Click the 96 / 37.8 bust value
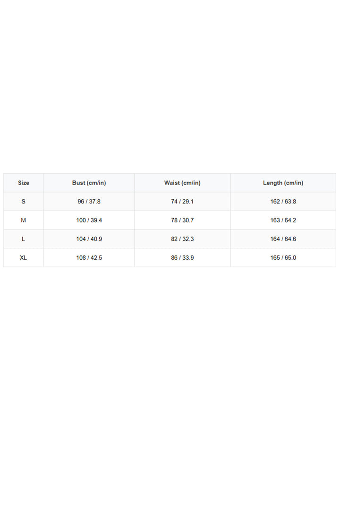Screen dimensions: 340x511 89,202
